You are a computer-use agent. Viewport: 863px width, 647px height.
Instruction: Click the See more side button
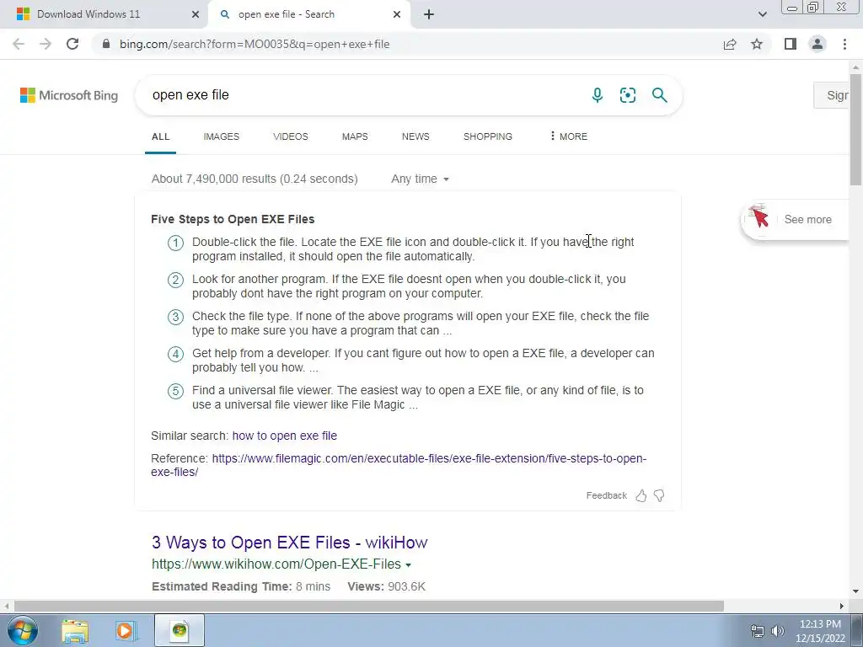[x=796, y=220]
